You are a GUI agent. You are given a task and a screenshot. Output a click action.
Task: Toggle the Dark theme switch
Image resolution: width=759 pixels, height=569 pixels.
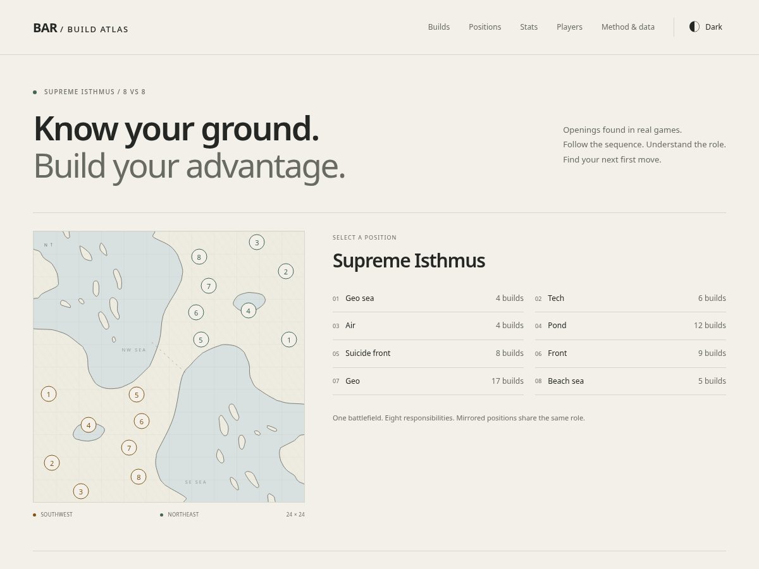pyautogui.click(x=706, y=27)
